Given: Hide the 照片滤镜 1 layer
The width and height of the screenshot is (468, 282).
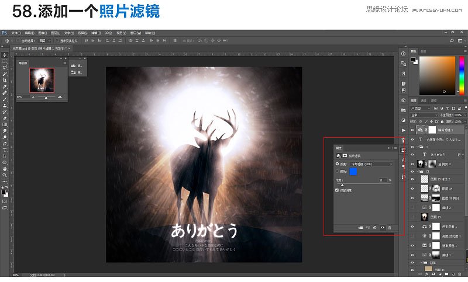Looking at the screenshot, I should click(412, 130).
